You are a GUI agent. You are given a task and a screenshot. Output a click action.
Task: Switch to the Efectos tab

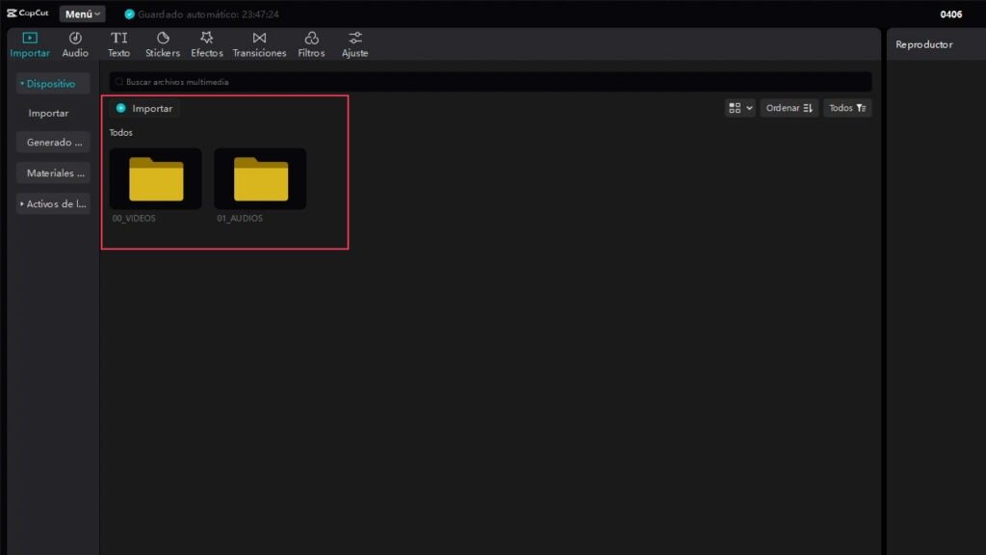click(206, 44)
